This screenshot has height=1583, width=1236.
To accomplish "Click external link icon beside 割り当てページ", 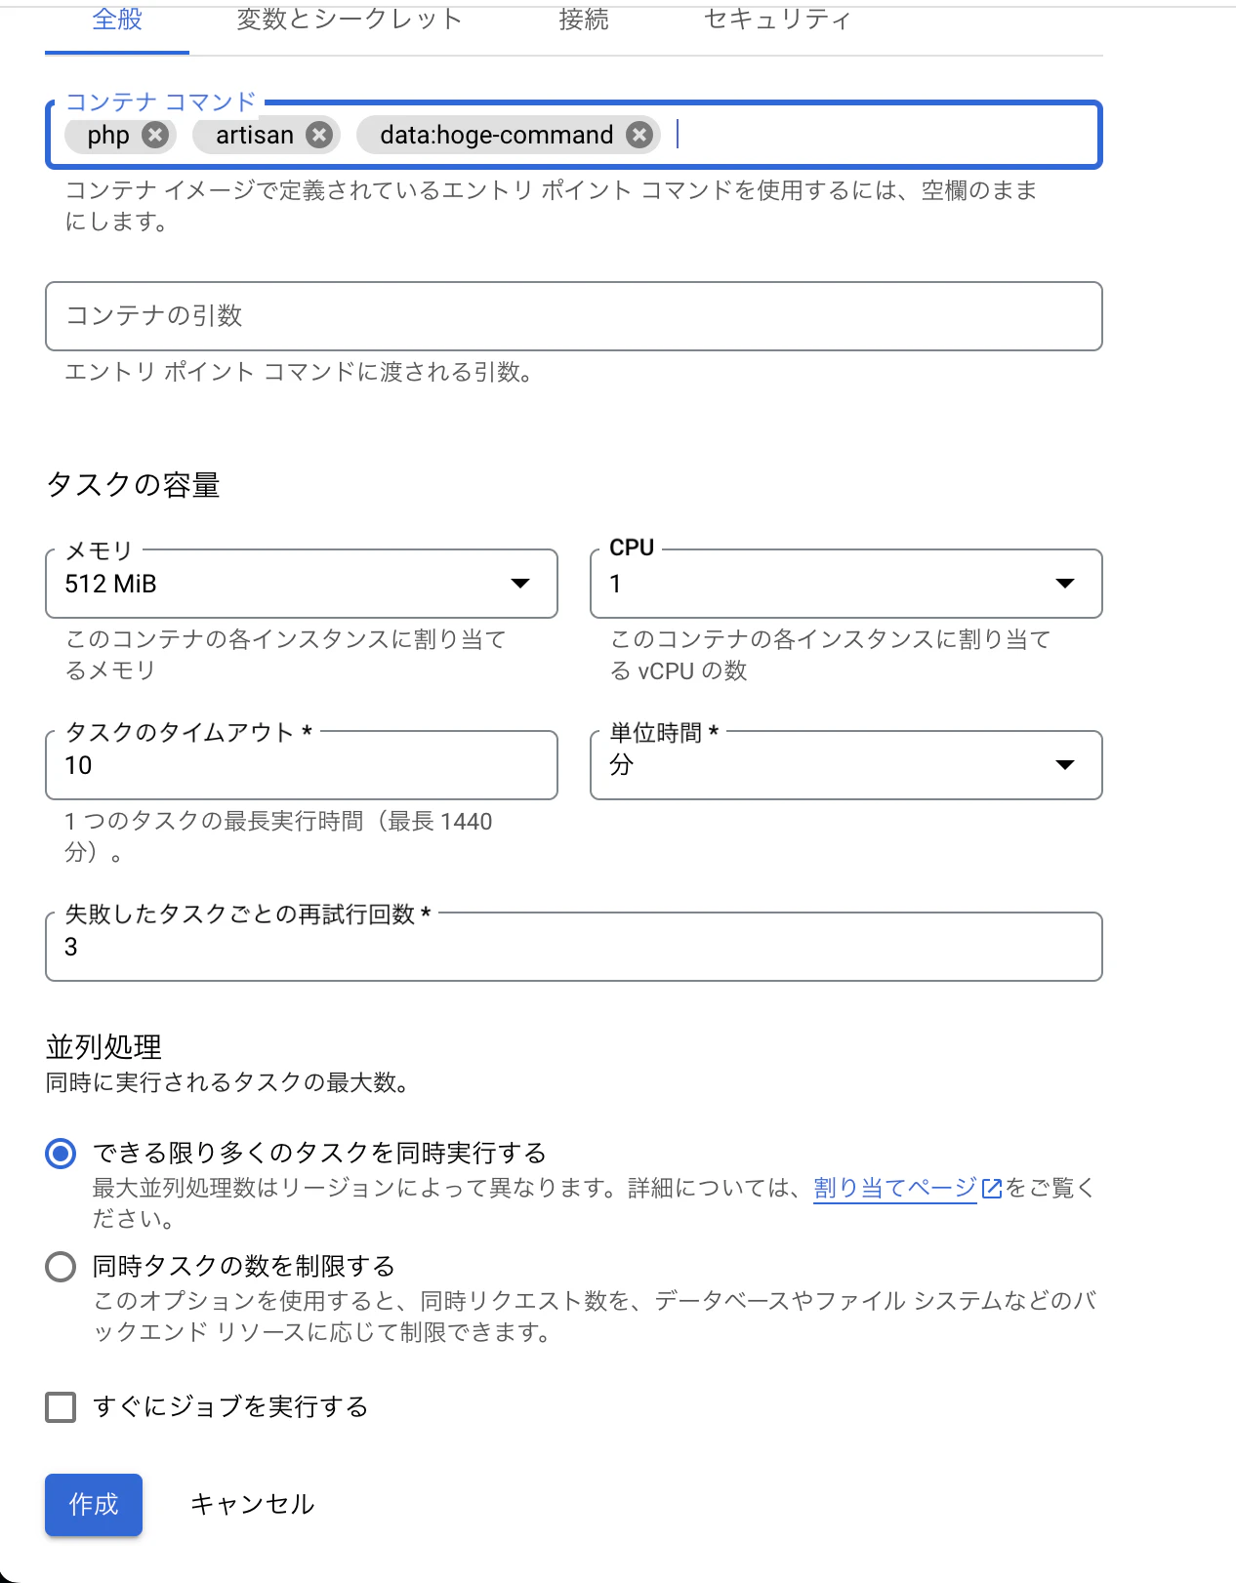I will pyautogui.click(x=992, y=1188).
